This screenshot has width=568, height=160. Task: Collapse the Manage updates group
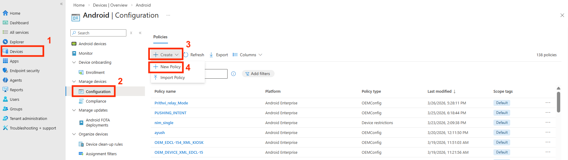click(74, 110)
